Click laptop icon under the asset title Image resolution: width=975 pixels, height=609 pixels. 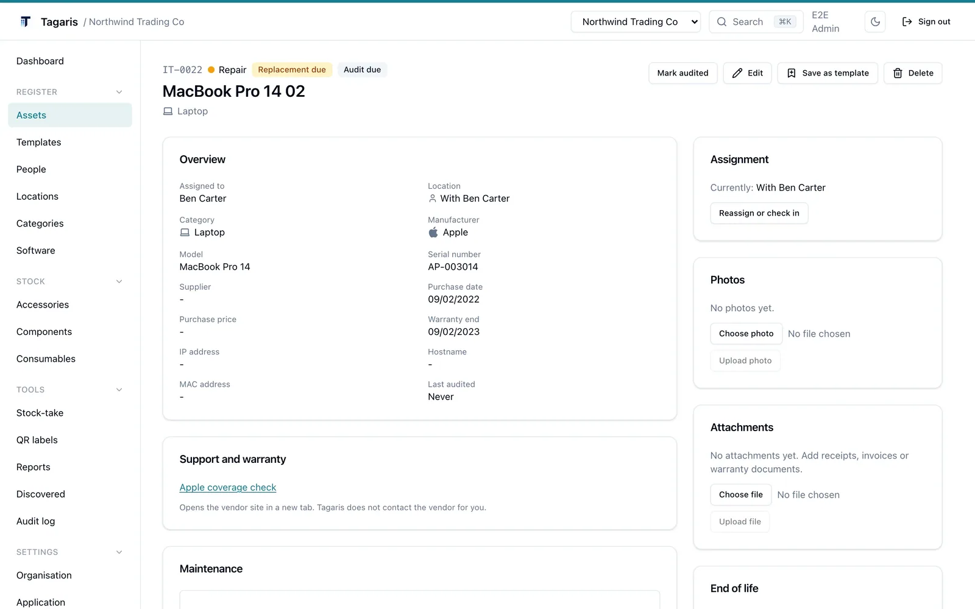(x=168, y=111)
